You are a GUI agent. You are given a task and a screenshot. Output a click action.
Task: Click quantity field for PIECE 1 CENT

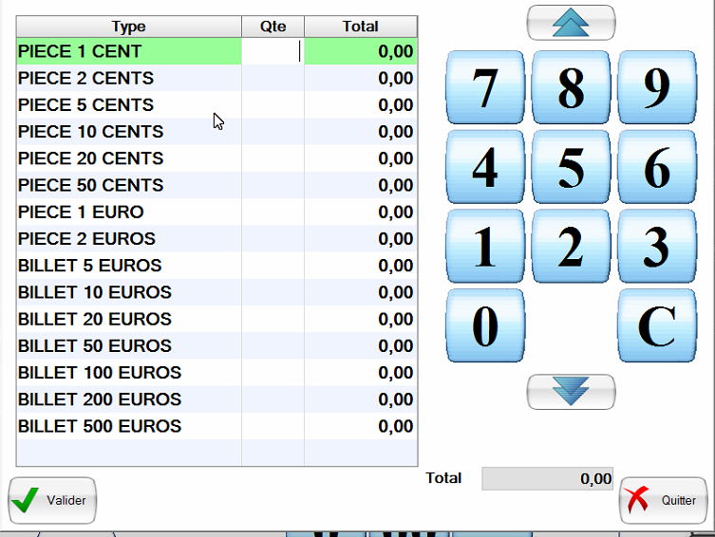[273, 51]
